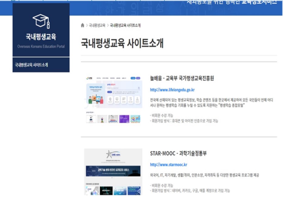Viewport: 283px width, 197px height.
Task: Open http://www.lifelongedu.go.kr link
Action: (172, 90)
